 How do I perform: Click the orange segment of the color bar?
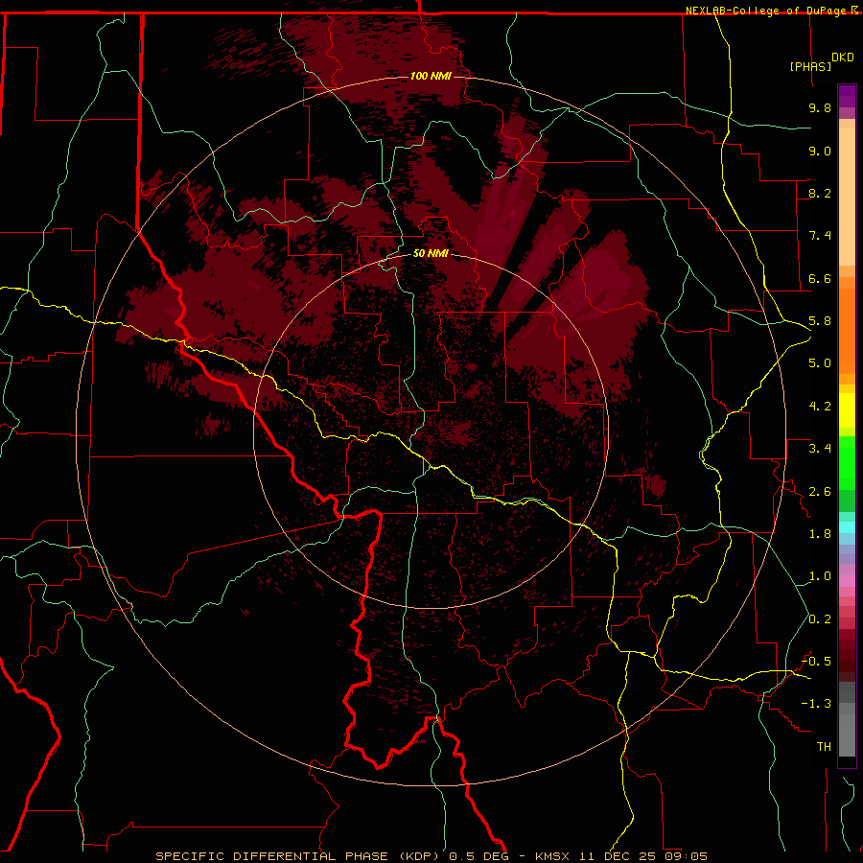847,331
